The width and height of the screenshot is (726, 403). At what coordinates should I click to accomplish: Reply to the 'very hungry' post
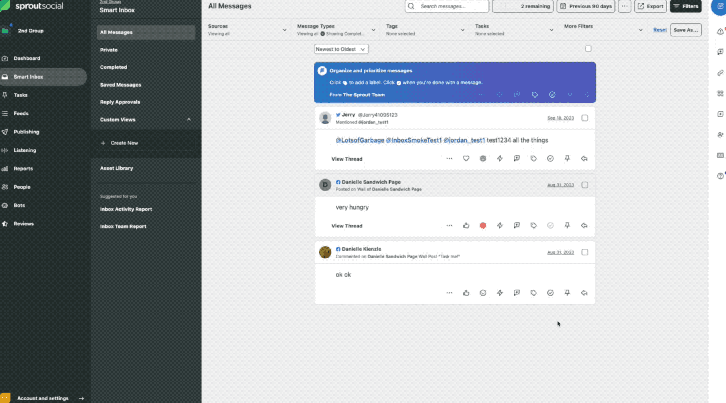pyautogui.click(x=584, y=225)
